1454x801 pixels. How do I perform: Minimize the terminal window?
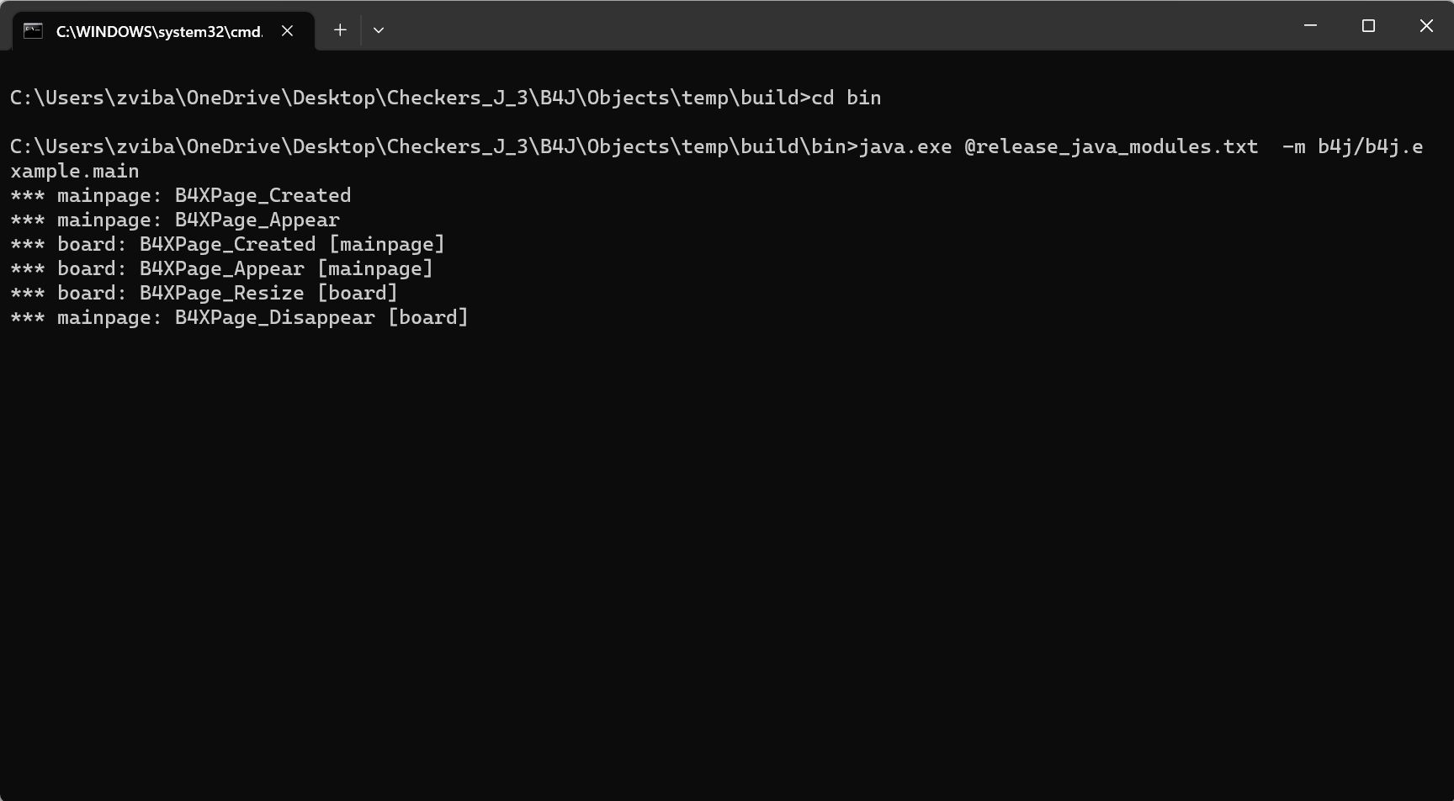pos(1310,26)
